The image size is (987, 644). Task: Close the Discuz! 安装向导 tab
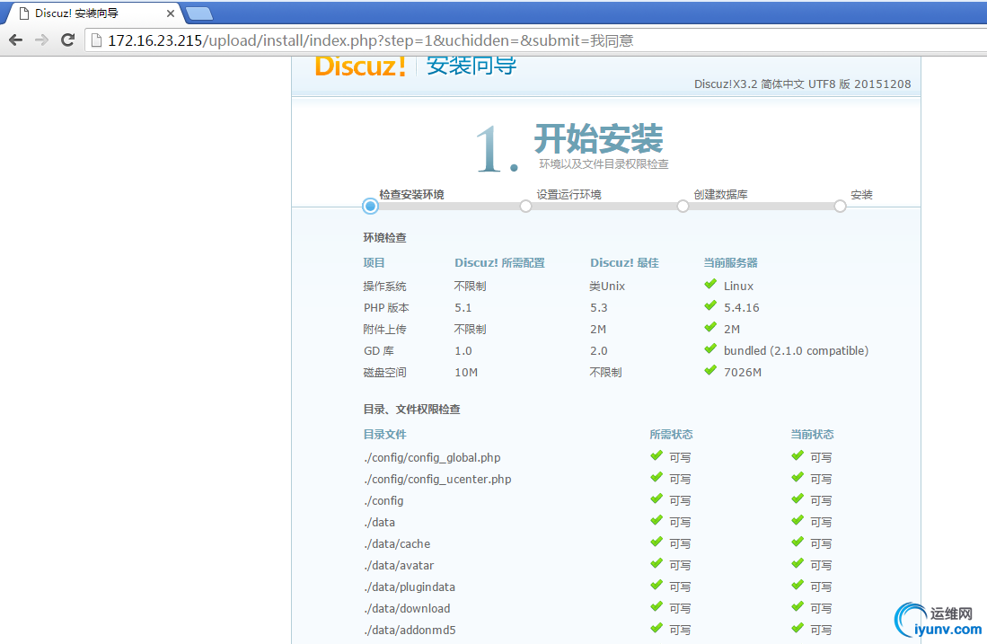coord(170,13)
